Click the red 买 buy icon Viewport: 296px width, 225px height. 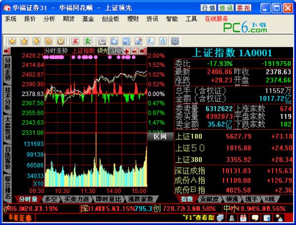click(x=75, y=41)
